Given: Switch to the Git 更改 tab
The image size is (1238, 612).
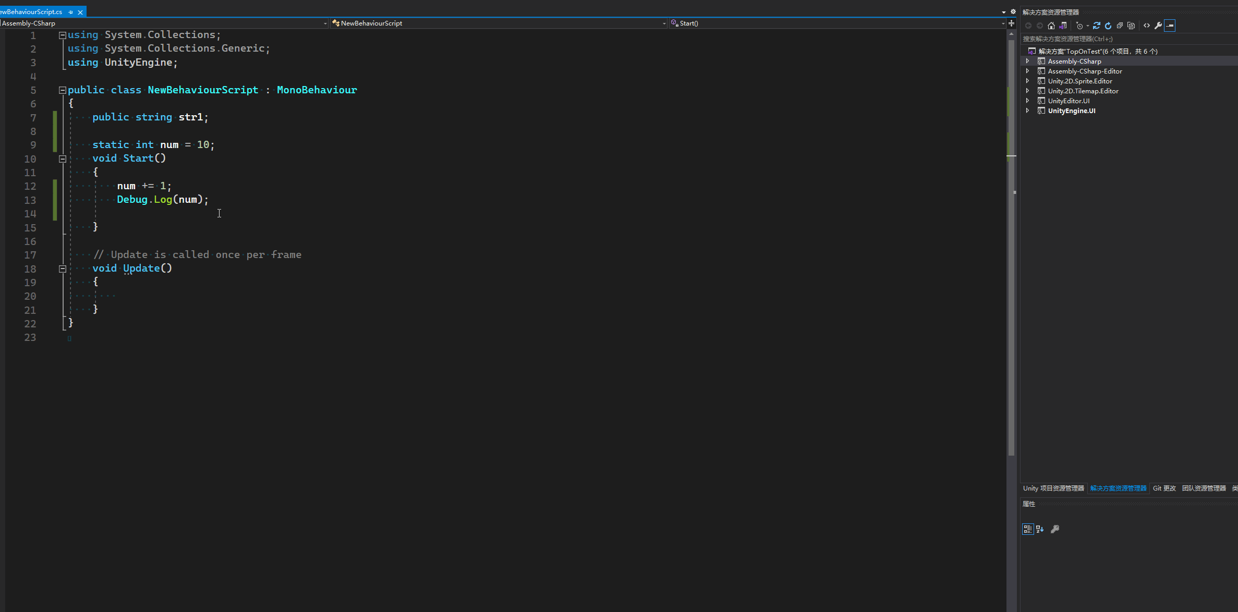Looking at the screenshot, I should (1164, 488).
